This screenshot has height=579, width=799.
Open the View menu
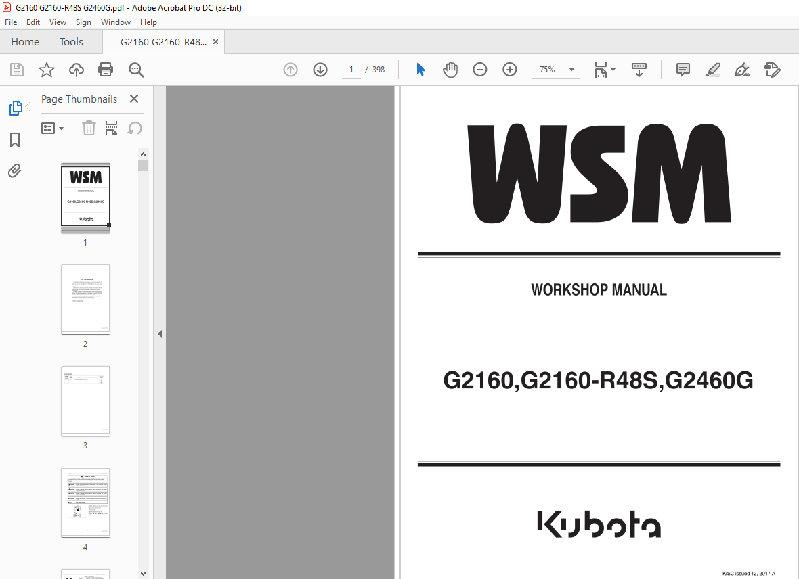coord(58,22)
